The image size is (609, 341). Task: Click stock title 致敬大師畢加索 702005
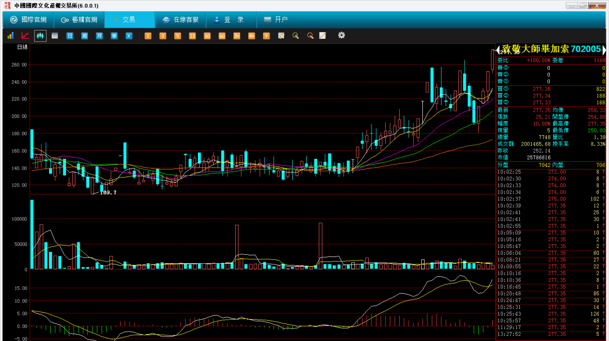[551, 49]
